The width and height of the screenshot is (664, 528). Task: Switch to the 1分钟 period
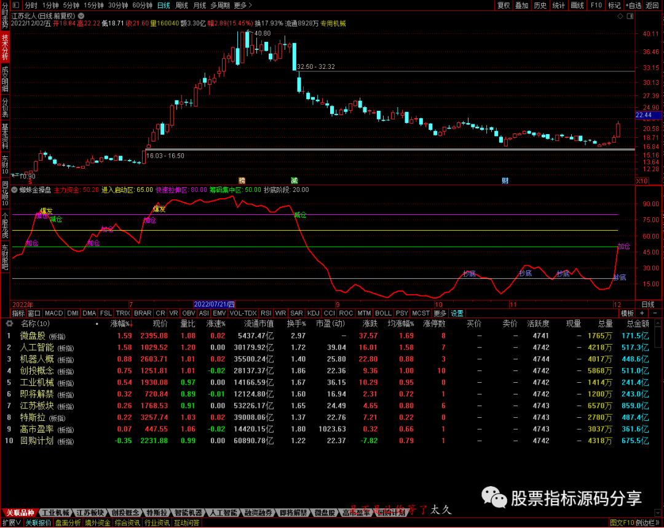tap(50, 6)
